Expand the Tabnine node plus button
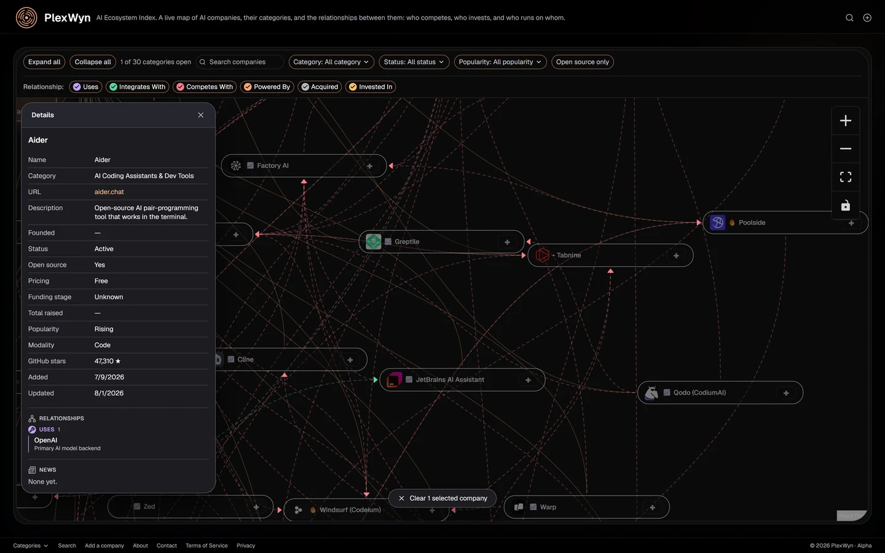This screenshot has height=553, width=885. (x=676, y=256)
